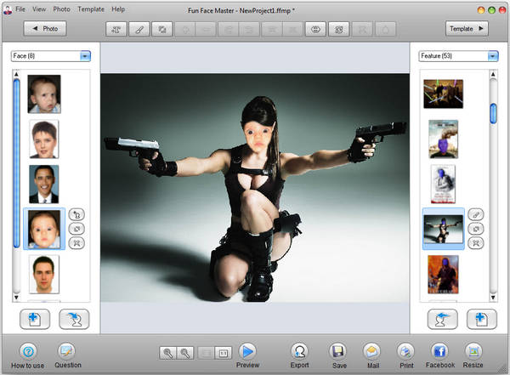Print the image with Print icon
510x375 pixels.
coord(406,350)
